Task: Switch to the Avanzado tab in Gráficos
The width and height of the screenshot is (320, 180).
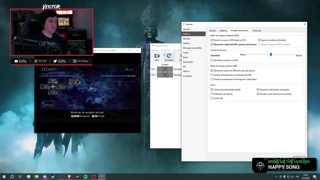Action: (257, 30)
